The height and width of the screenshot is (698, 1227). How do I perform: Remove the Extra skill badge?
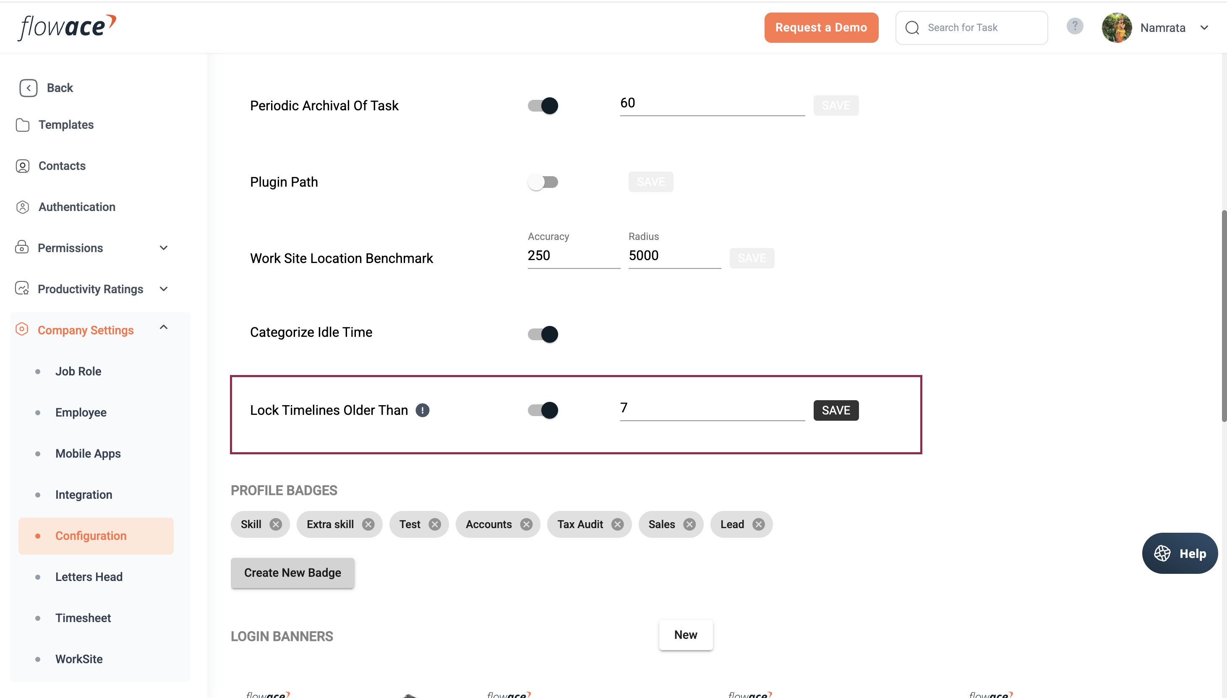click(368, 524)
